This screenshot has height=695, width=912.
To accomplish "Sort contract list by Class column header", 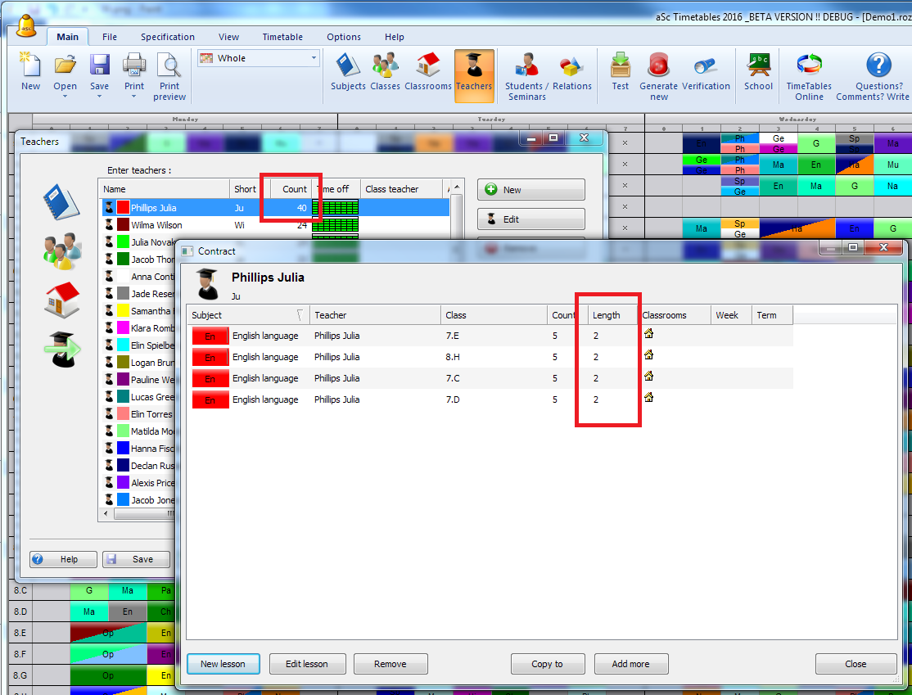I will [x=491, y=315].
